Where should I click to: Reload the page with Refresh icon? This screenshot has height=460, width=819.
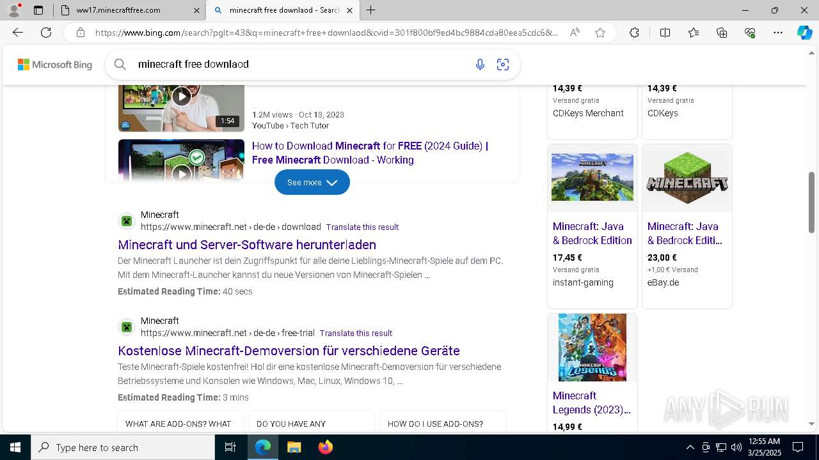click(46, 33)
